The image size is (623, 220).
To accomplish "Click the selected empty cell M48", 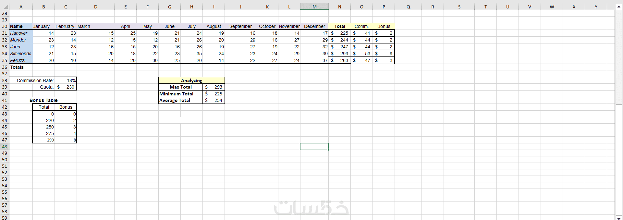I will 314,147.
